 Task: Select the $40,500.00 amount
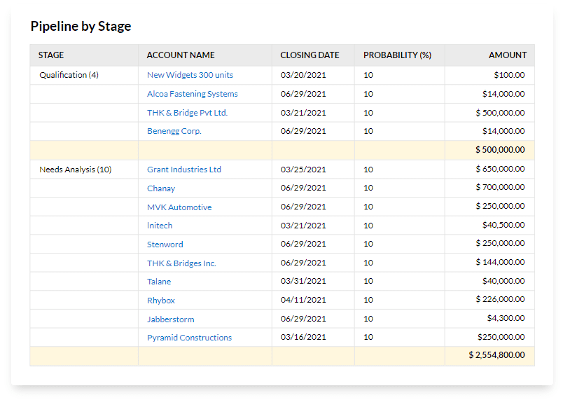503,225
